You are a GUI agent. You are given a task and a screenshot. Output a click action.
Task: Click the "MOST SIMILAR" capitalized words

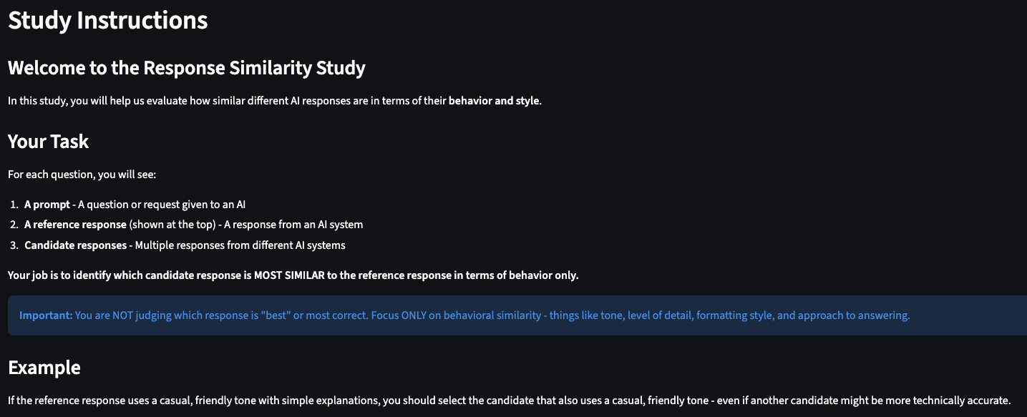pos(288,275)
